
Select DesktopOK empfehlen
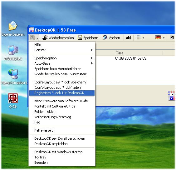pos(62,144)
